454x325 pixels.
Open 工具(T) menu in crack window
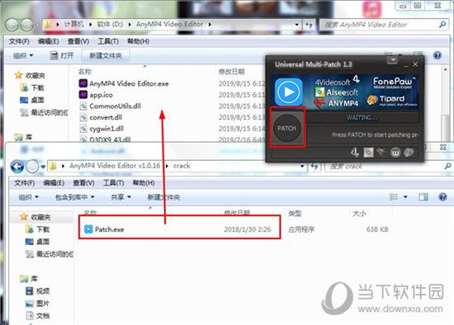(114, 183)
